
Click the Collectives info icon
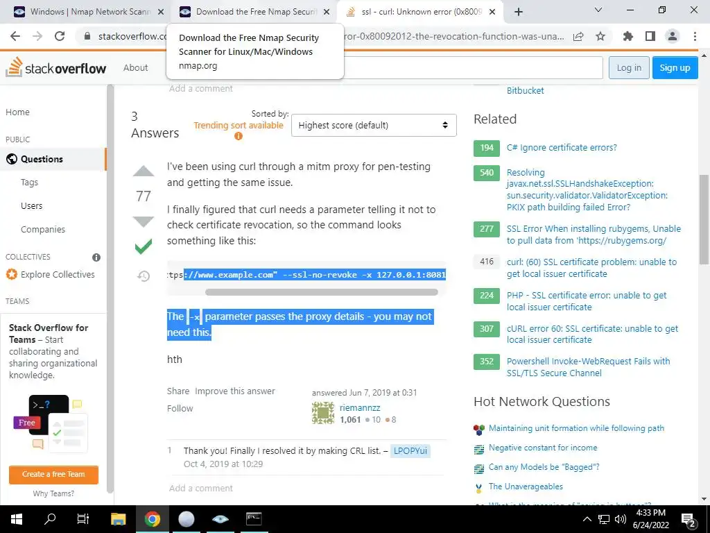pos(96,257)
